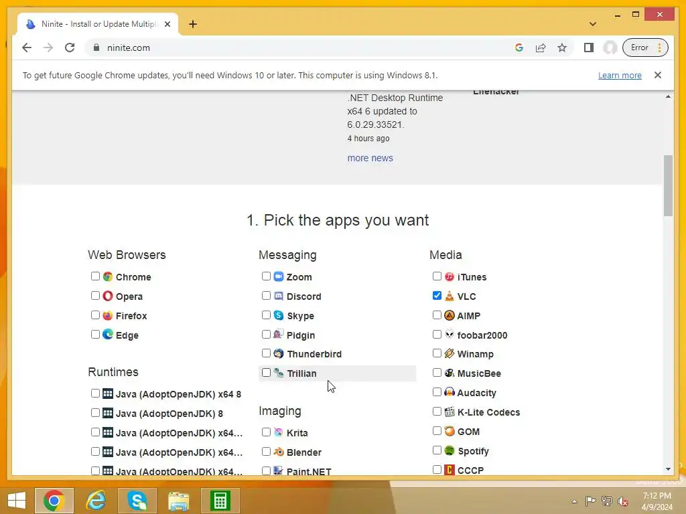The image size is (686, 514).
Task: Click the MusicBee app icon
Action: 450,373
